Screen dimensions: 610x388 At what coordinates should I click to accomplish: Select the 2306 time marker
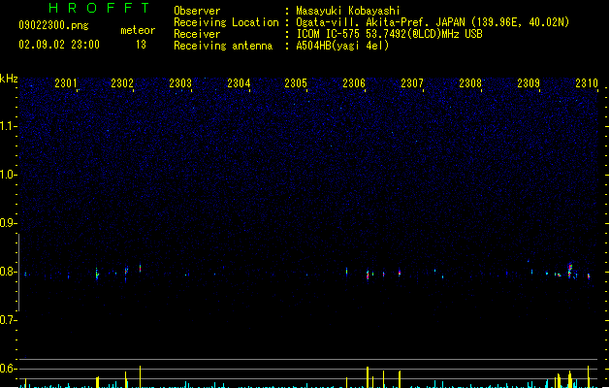pyautogui.click(x=354, y=83)
